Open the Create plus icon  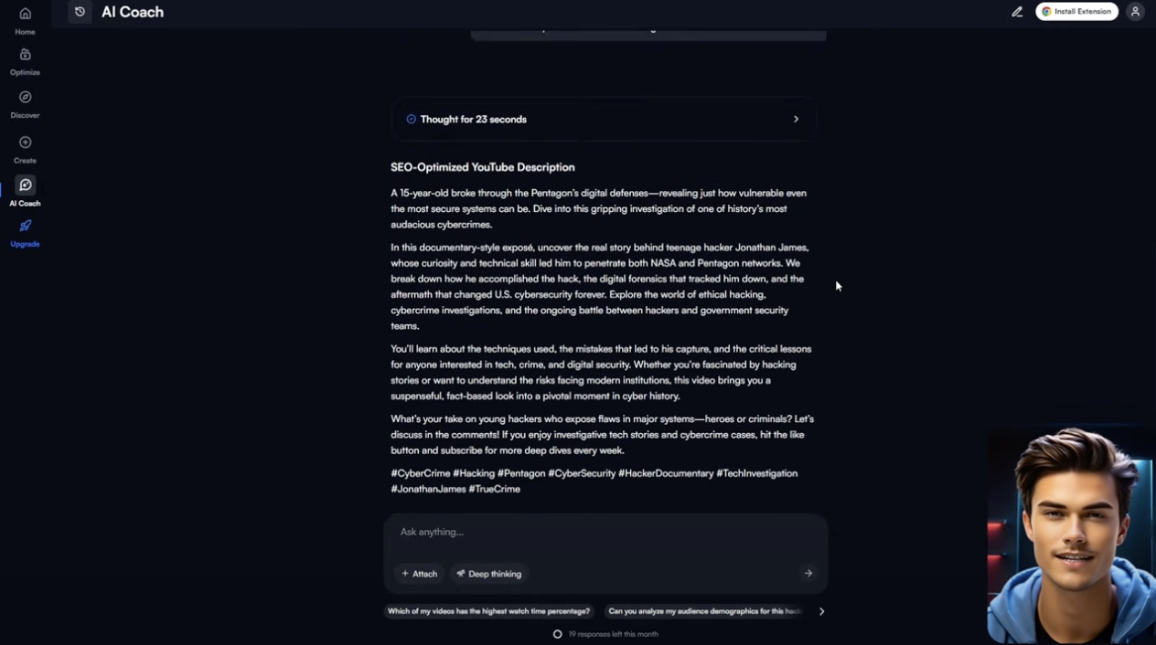coord(25,143)
